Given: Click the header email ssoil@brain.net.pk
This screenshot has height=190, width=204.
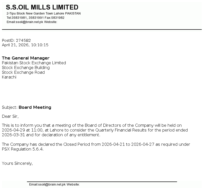Looking at the screenshot, I should pyautogui.click(x=29, y=22).
